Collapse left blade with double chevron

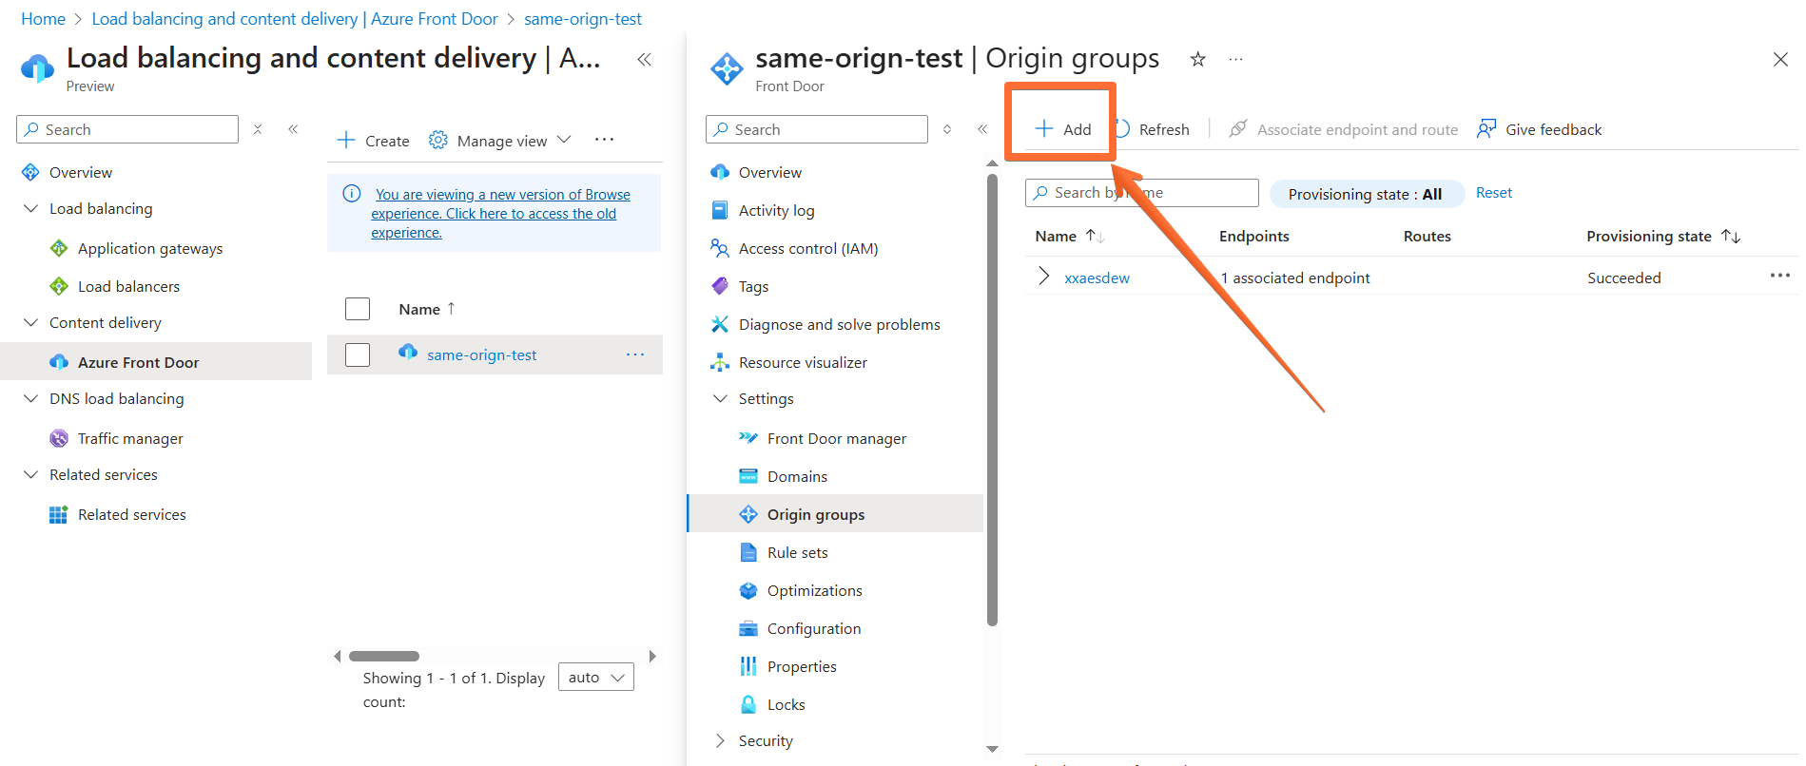pyautogui.click(x=644, y=59)
